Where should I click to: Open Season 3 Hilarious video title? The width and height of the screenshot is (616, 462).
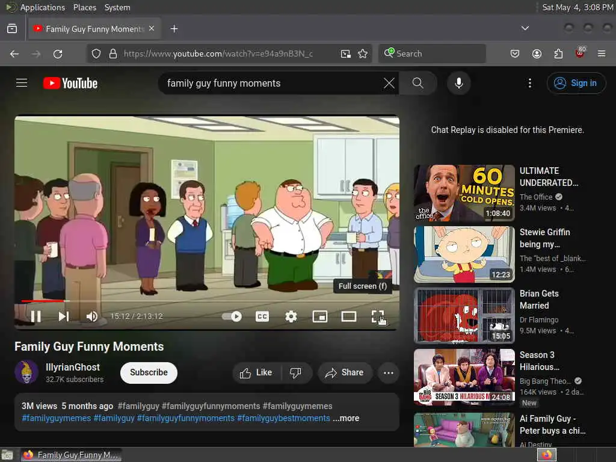click(540, 361)
